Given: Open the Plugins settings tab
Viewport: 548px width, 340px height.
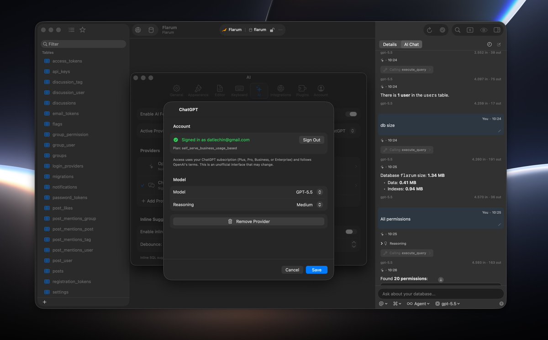Looking at the screenshot, I should (x=302, y=90).
